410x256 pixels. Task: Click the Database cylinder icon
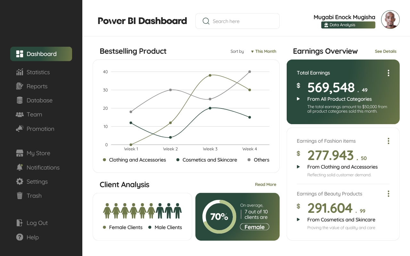(20, 100)
